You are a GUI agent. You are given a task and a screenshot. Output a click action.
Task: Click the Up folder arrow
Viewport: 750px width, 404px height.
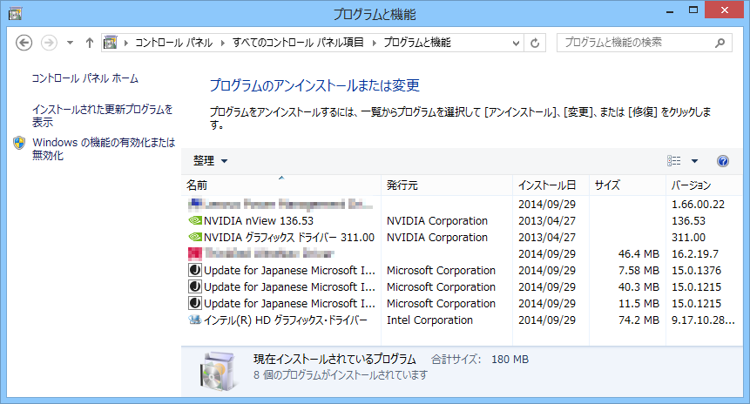click(x=90, y=42)
